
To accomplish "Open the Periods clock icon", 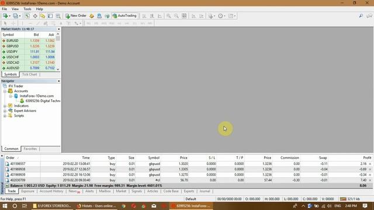I will point(220,16).
